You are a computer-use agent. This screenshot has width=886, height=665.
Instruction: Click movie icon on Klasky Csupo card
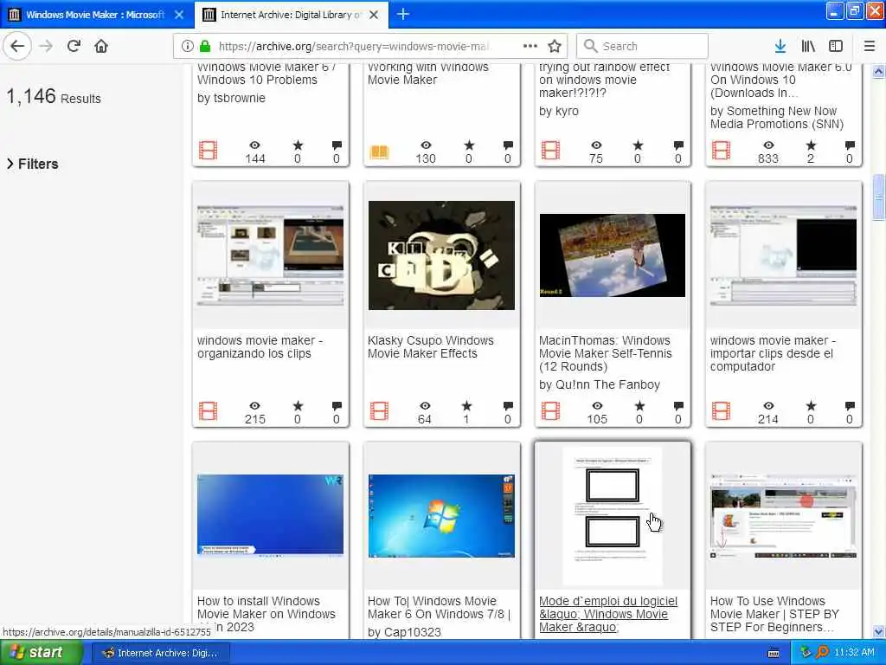point(379,411)
